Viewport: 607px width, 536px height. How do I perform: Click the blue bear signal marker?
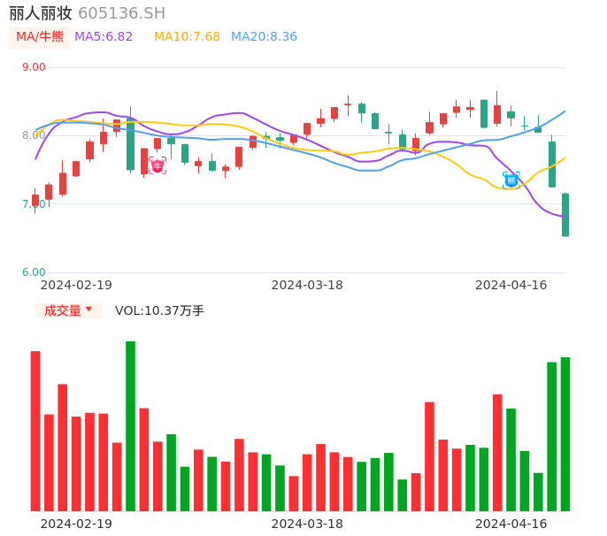click(x=511, y=180)
